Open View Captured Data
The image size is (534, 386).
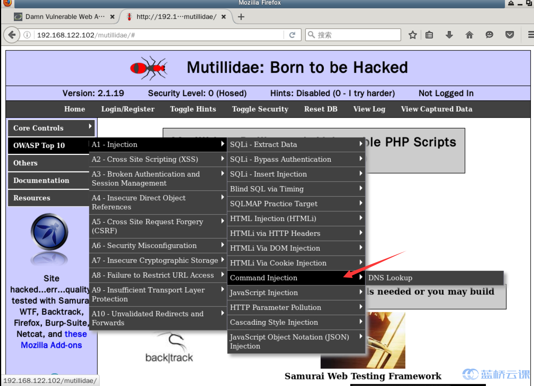pos(437,109)
